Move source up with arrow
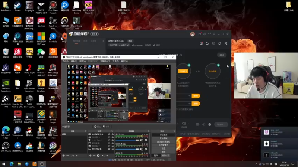The width and height of the screenshot is (298, 167). [103, 155]
